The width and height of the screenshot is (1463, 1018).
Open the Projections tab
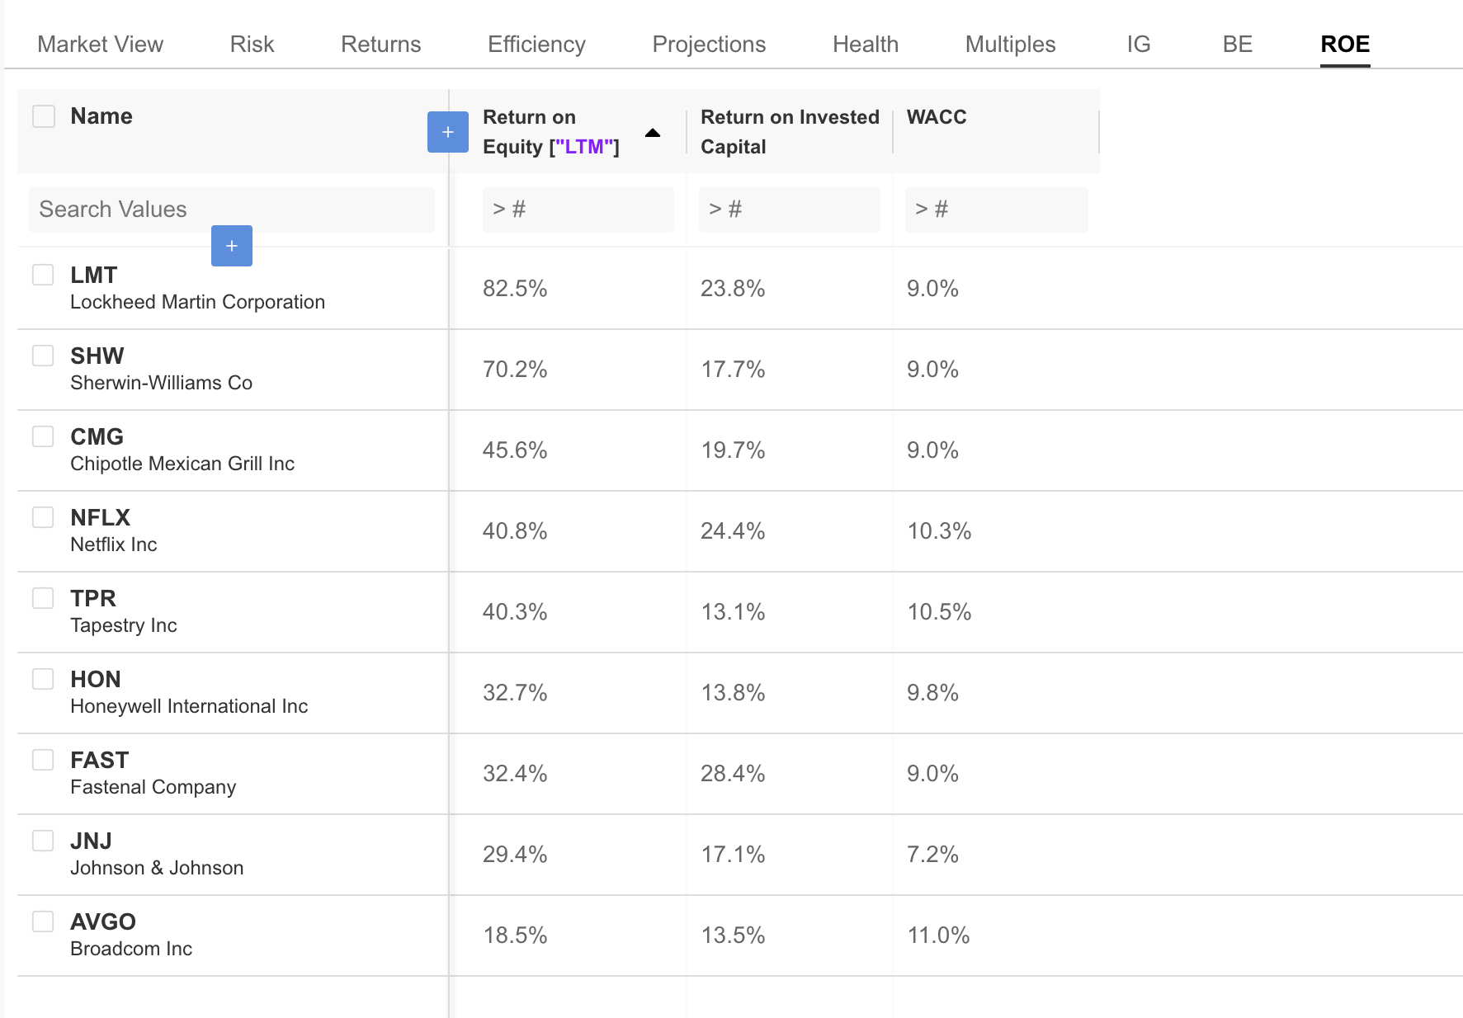[709, 45]
